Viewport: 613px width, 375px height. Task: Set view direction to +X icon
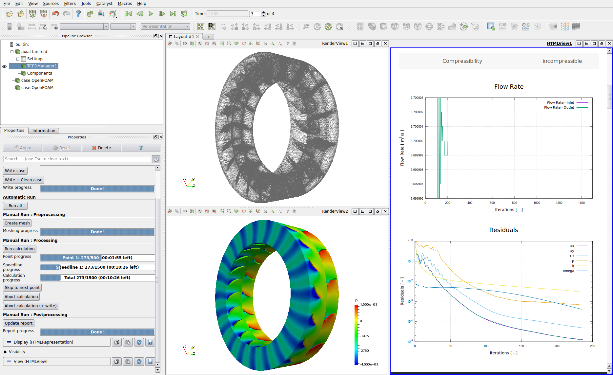(234, 27)
